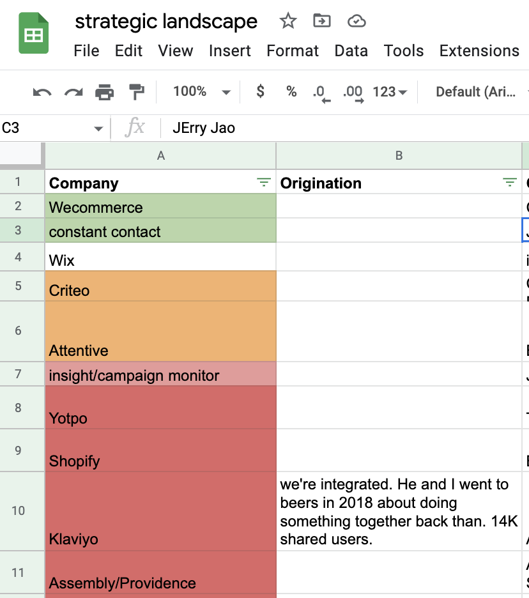The width and height of the screenshot is (529, 598).
Task: Star the strategic landscape document
Action: coord(288,20)
